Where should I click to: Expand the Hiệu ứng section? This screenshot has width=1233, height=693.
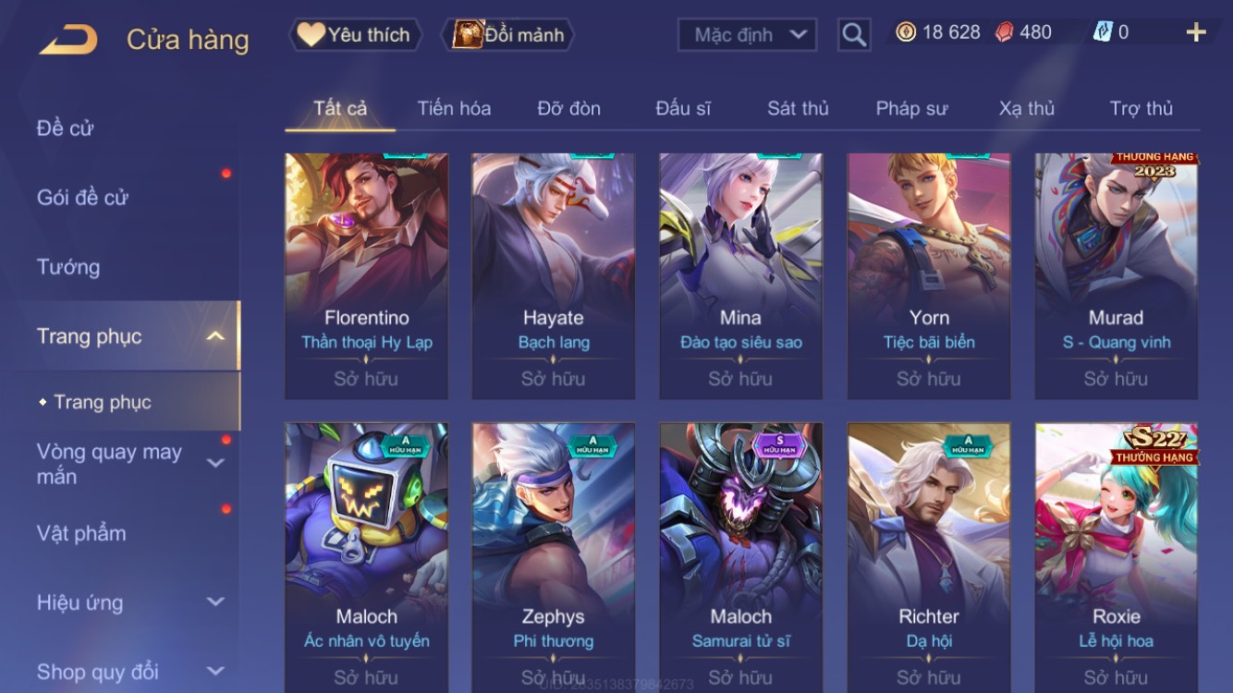click(215, 602)
